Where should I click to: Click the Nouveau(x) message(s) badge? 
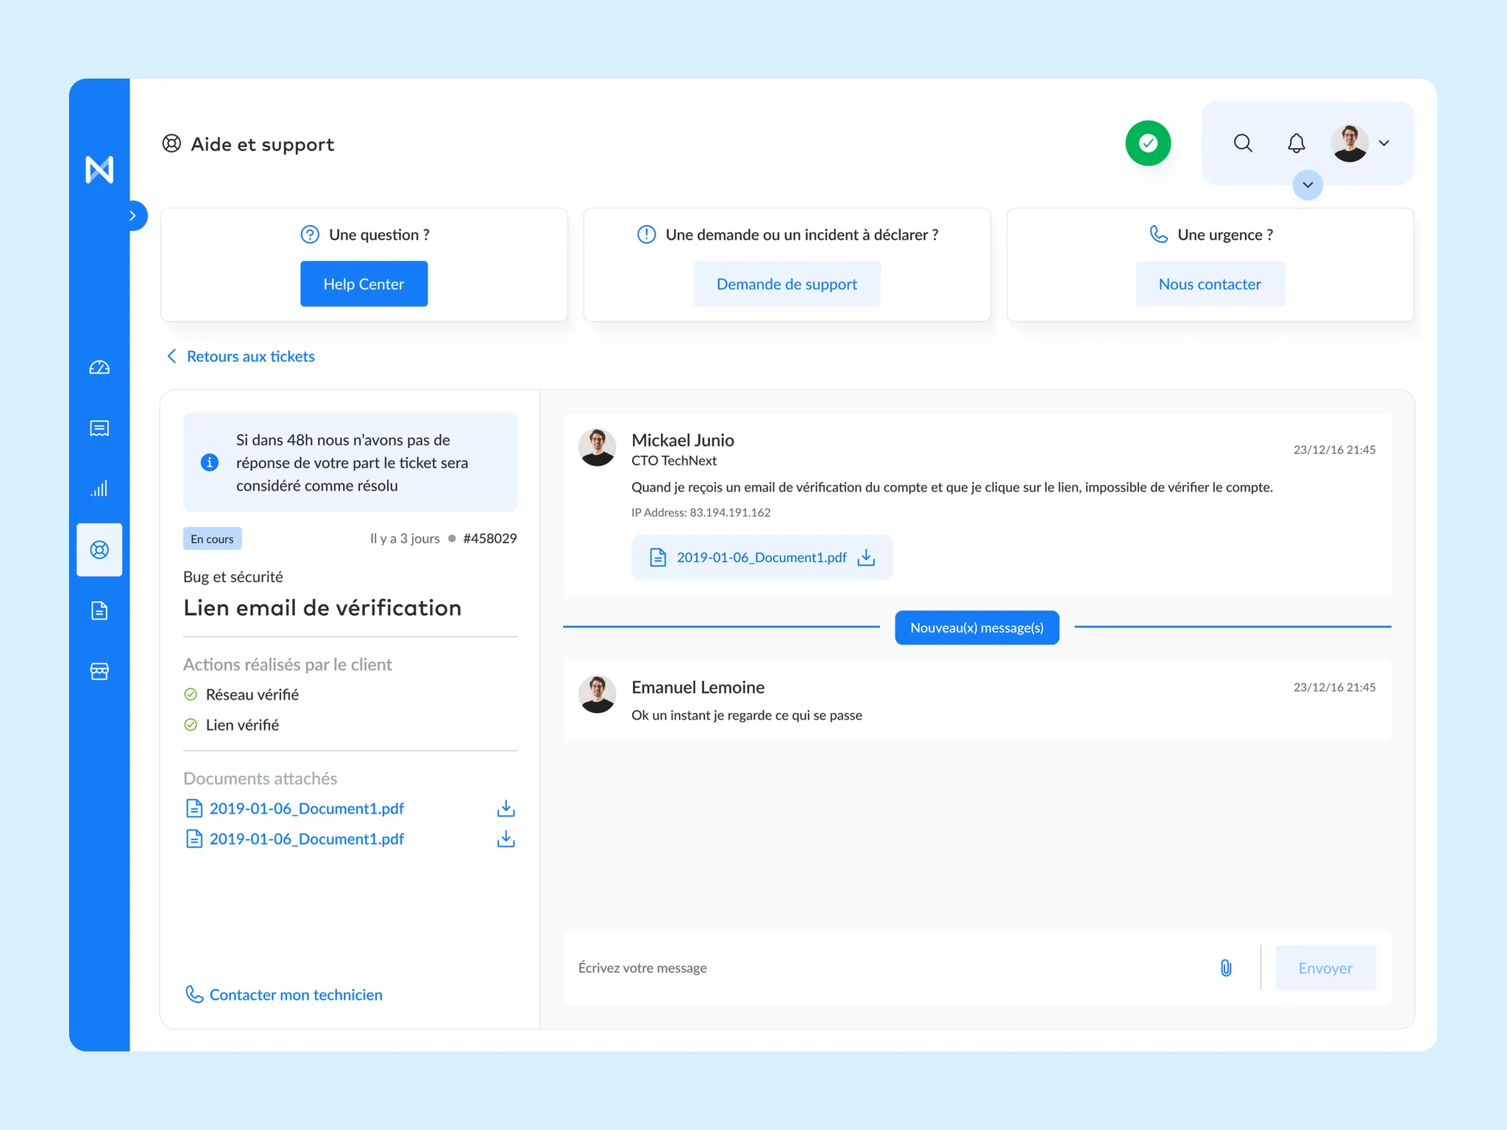click(x=976, y=628)
